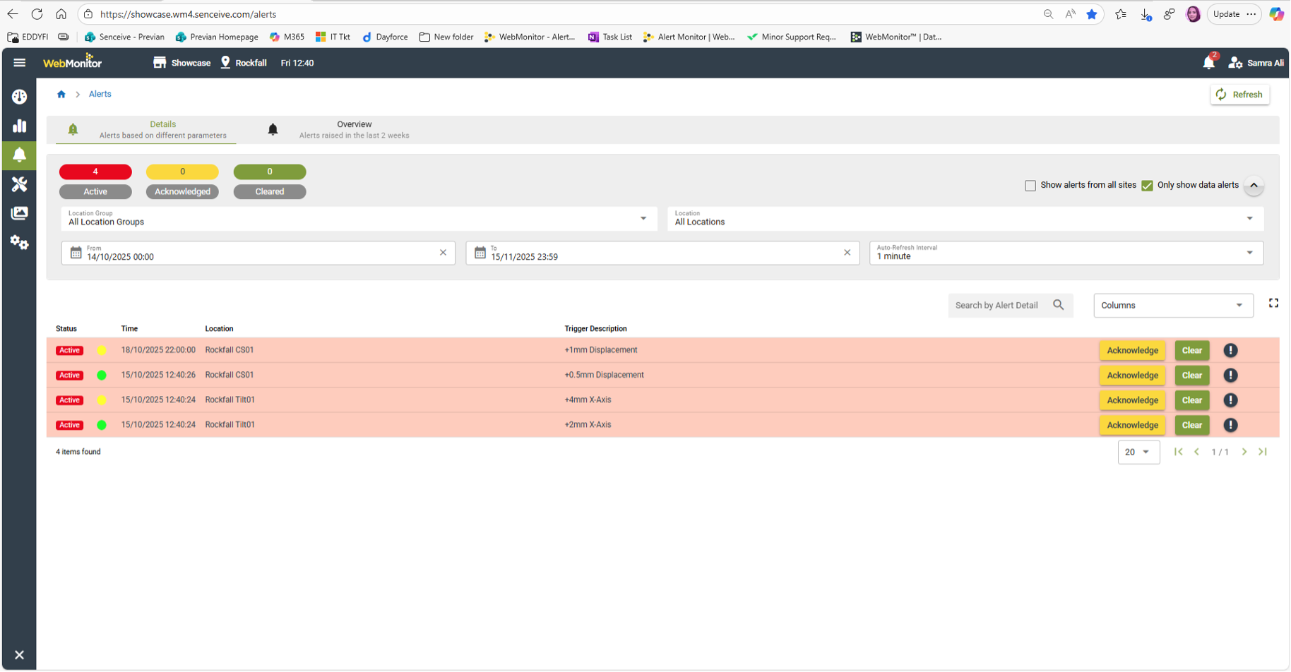Select the Details tab
This screenshot has width=1291, height=672.
pos(162,130)
